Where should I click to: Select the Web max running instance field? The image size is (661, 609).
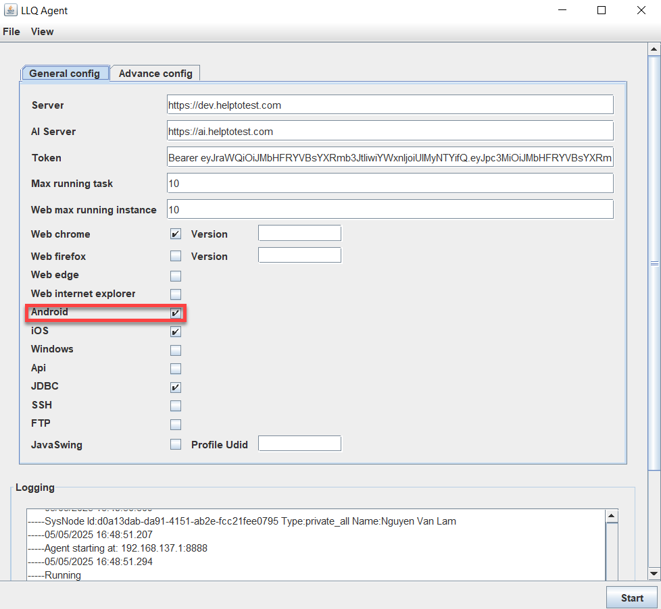[390, 209]
